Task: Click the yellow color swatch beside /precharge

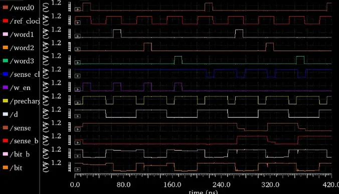Action: coord(6,101)
